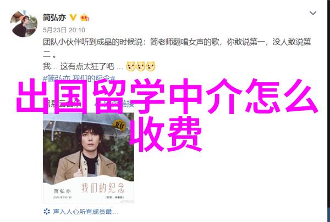Click the watermark on album cover corner
This screenshot has width=330, height=222.
click(127, 201)
